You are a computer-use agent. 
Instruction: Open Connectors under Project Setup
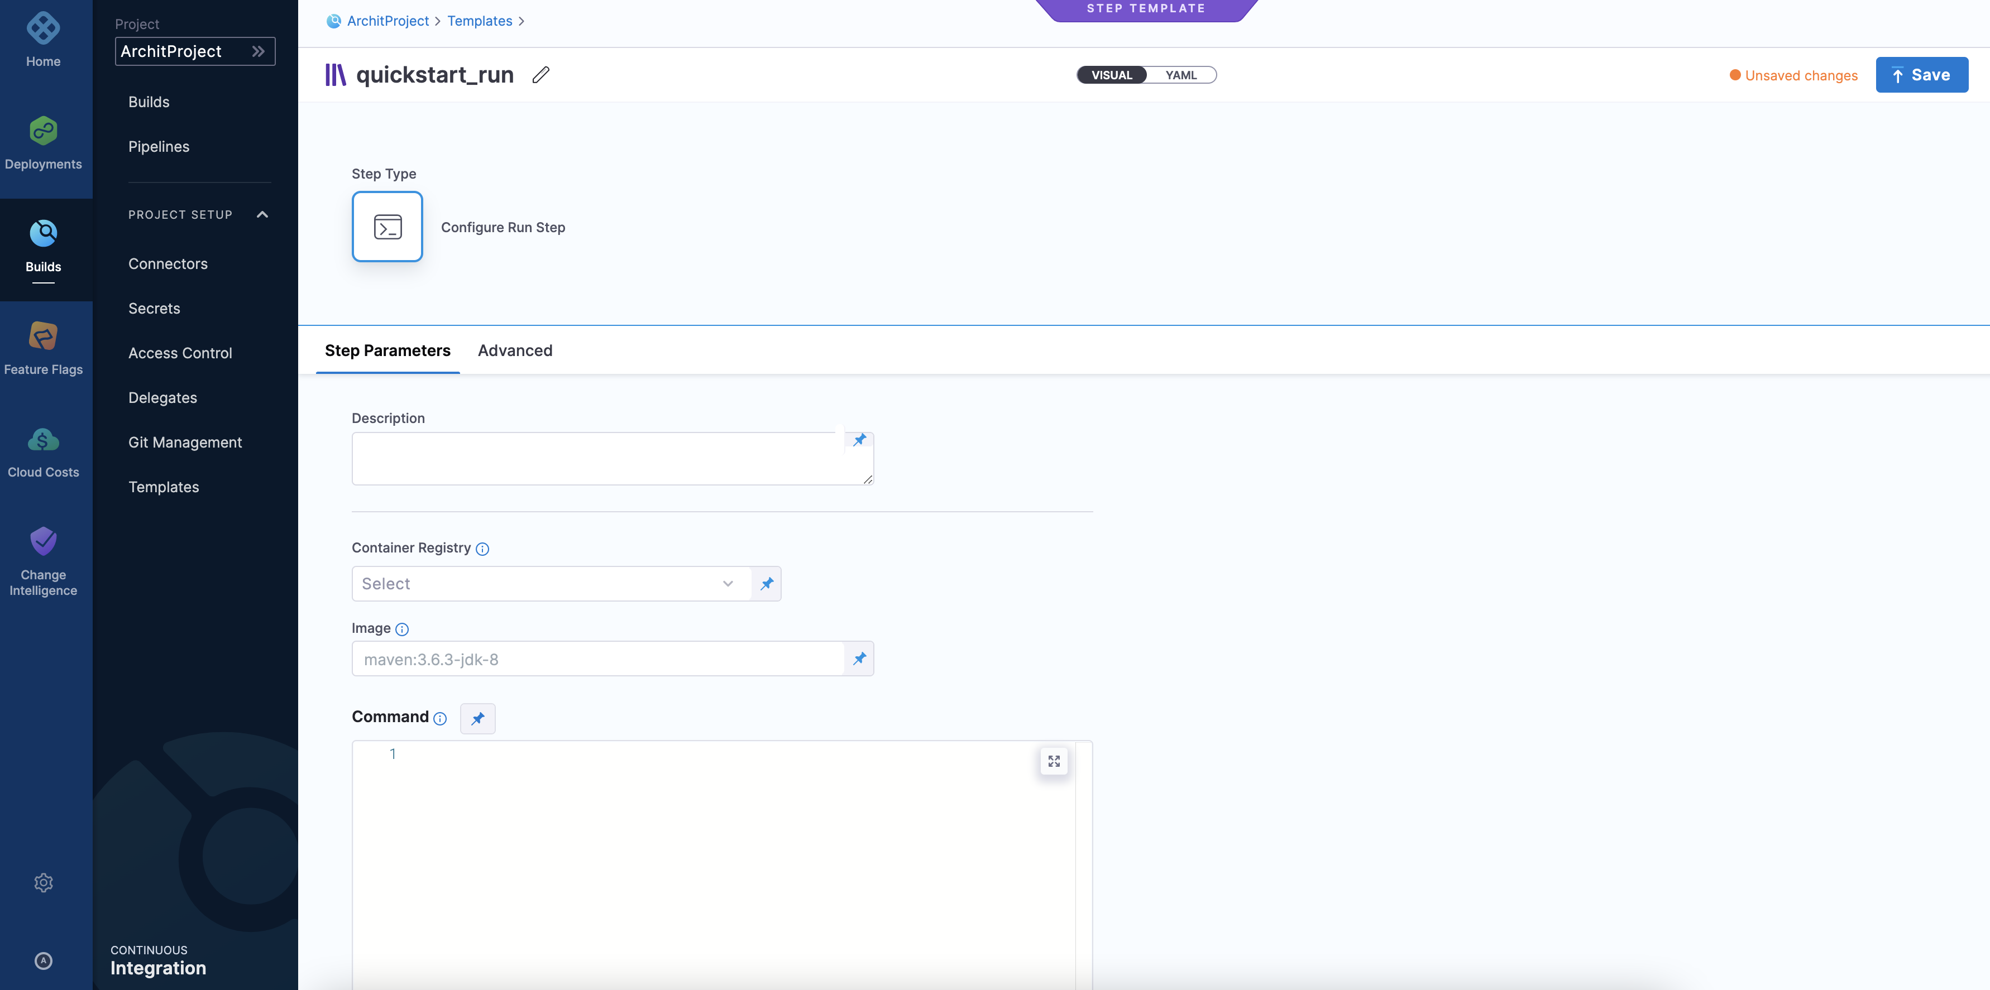[168, 264]
